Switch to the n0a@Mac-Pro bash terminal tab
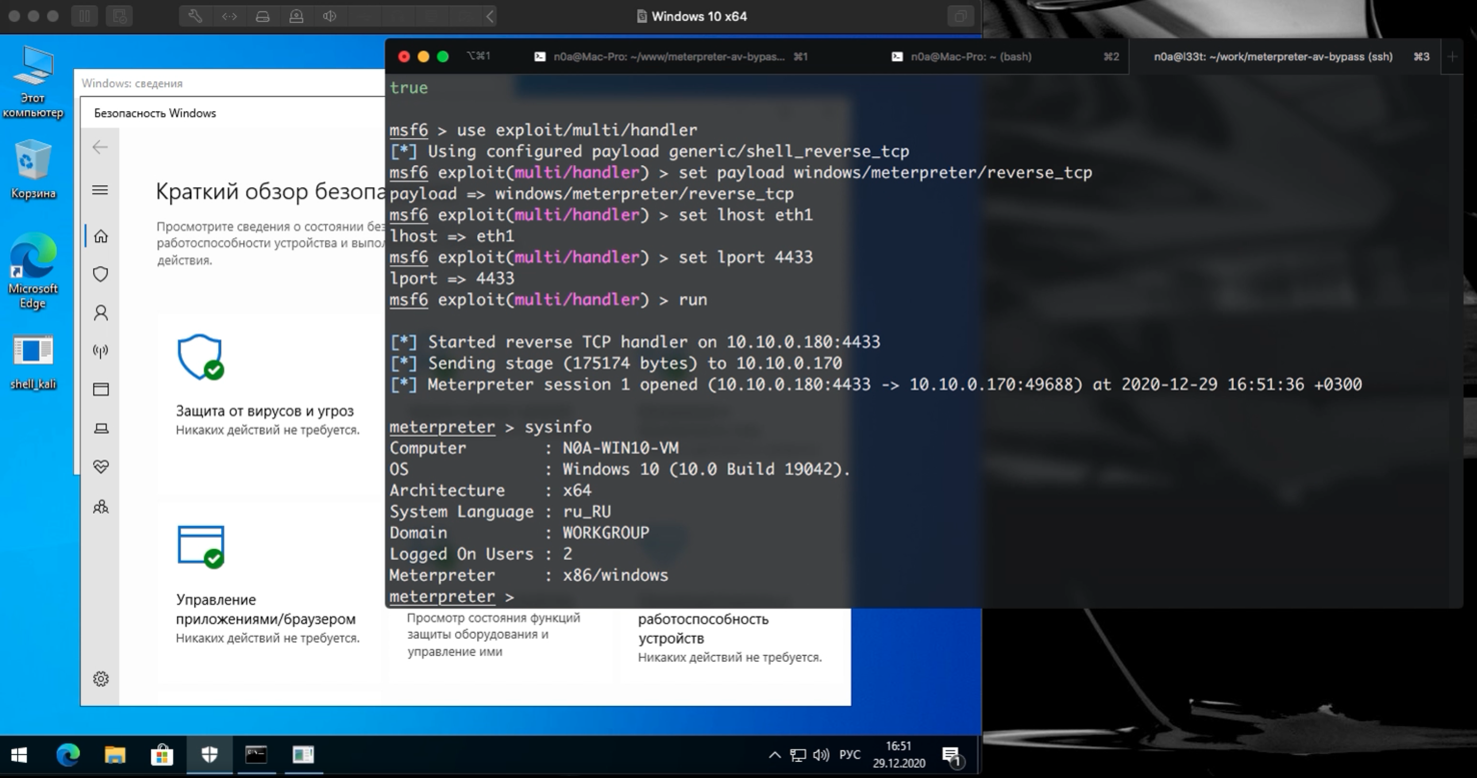 [970, 57]
